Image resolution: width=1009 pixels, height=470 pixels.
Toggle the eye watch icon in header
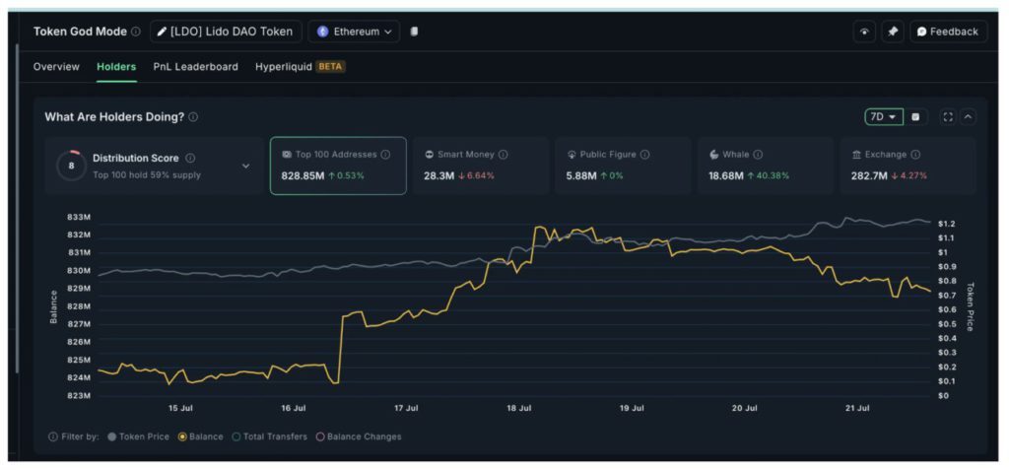[x=864, y=32]
